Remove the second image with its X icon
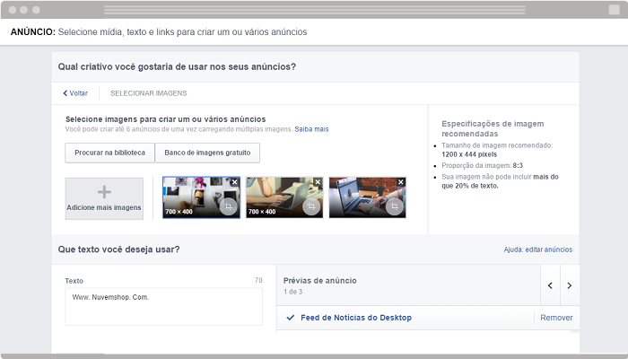 318,182
